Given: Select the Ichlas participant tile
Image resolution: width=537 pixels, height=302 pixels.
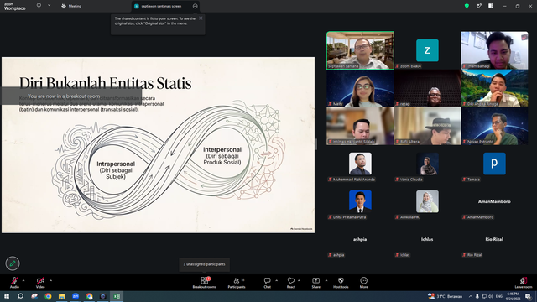Looking at the screenshot, I should [x=427, y=239].
